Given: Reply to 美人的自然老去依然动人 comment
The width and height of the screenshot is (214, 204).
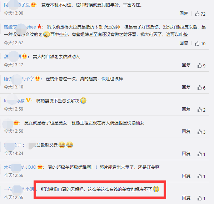Looking at the screenshot, I should point(186,65).
